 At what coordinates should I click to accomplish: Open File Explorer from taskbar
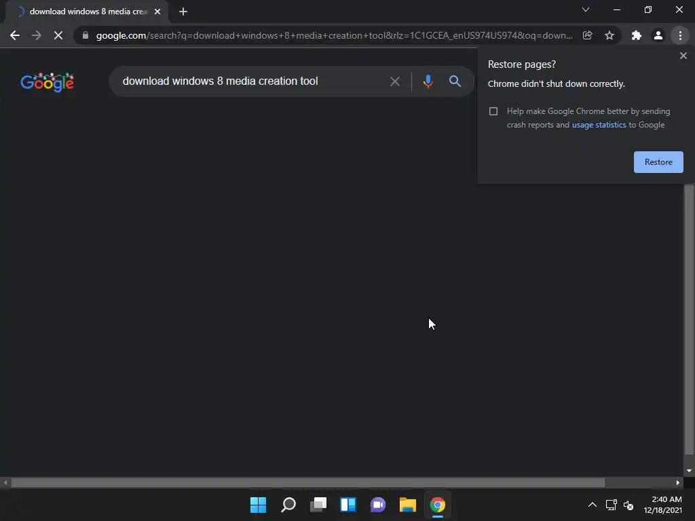408,505
